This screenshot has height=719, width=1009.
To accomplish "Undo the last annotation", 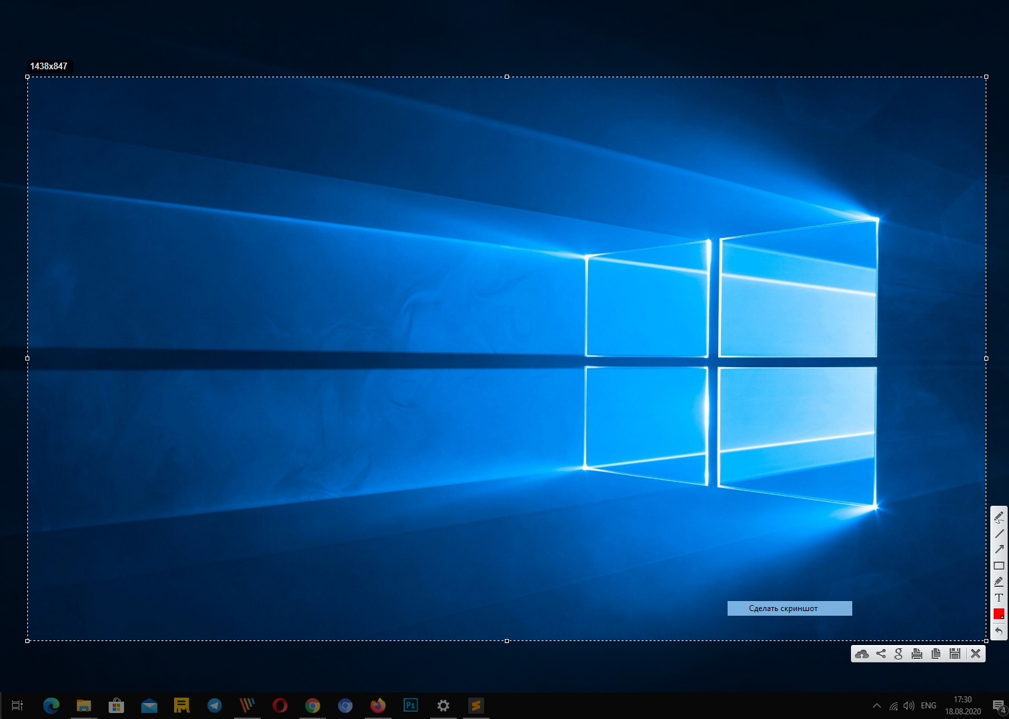I will point(998,631).
